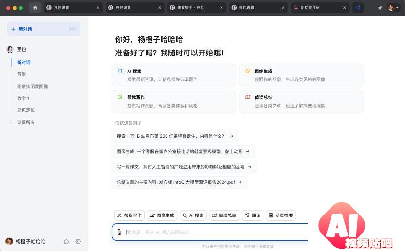The height and width of the screenshot is (251, 405).
Task: Click the greeting 你好,杨橙子哈哈哈
Action: tap(149, 40)
